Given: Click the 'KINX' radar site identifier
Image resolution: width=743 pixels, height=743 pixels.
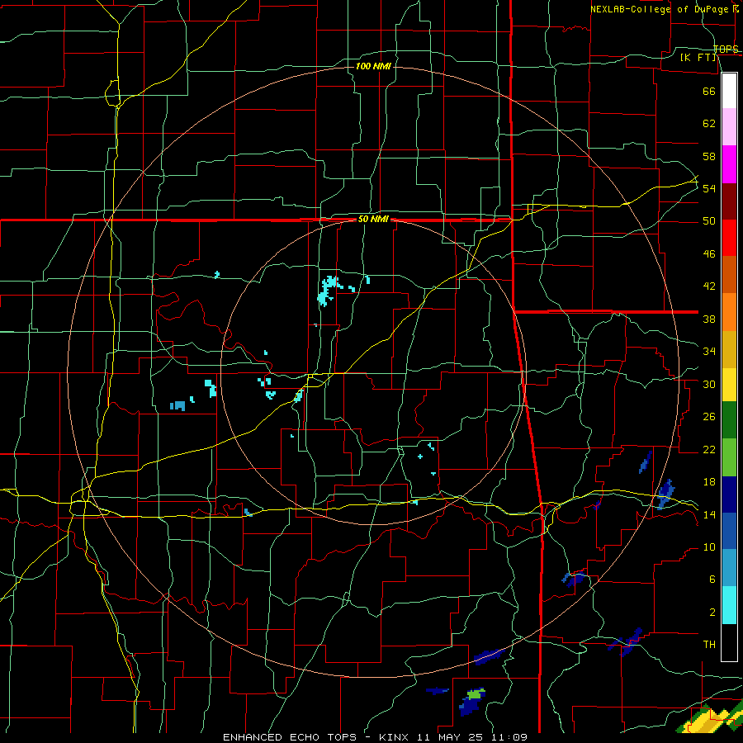Looking at the screenshot, I should (x=395, y=737).
